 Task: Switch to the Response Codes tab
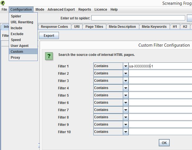[54, 27]
